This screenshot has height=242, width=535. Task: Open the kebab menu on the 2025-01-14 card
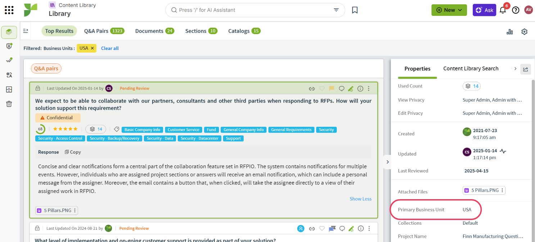tap(369, 89)
